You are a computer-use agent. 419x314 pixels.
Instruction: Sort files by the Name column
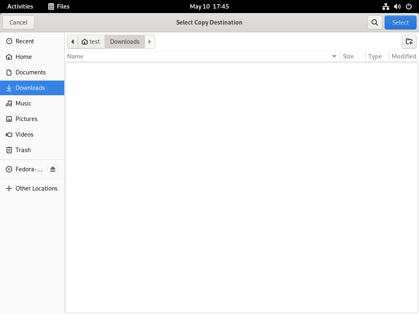[x=202, y=56]
